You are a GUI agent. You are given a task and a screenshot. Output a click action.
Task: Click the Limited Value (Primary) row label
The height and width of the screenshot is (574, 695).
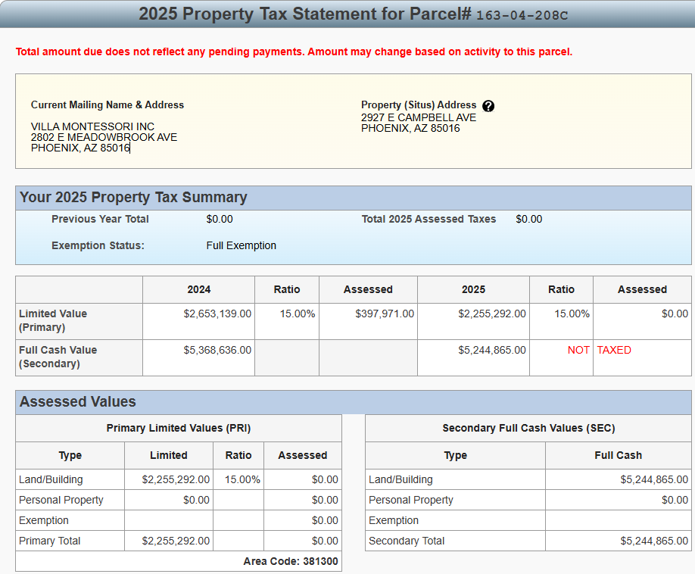click(53, 320)
